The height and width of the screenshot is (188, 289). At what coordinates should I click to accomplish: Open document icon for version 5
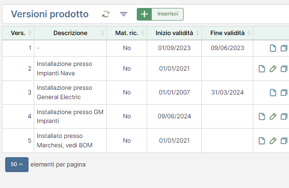262,141
